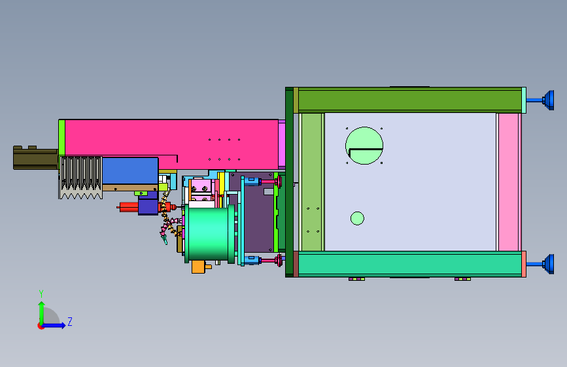This screenshot has width=567, height=367.
Task: Select the gray accordion bellows cover
Action: (x=80, y=178)
